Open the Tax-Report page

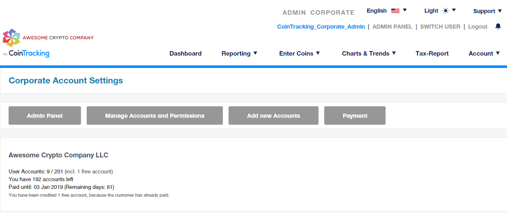(x=432, y=54)
